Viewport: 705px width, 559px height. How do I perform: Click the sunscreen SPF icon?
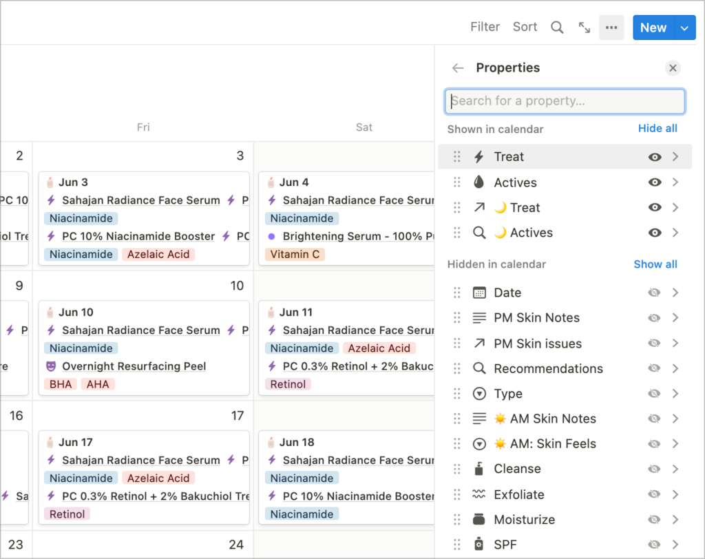coord(479,544)
